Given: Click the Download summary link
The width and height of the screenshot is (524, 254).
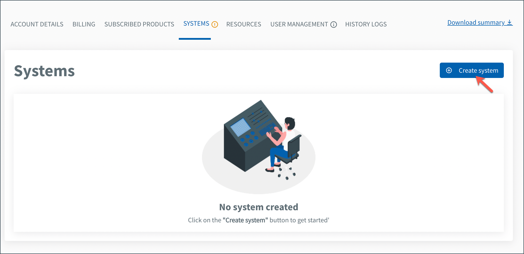Looking at the screenshot, I should [480, 22].
